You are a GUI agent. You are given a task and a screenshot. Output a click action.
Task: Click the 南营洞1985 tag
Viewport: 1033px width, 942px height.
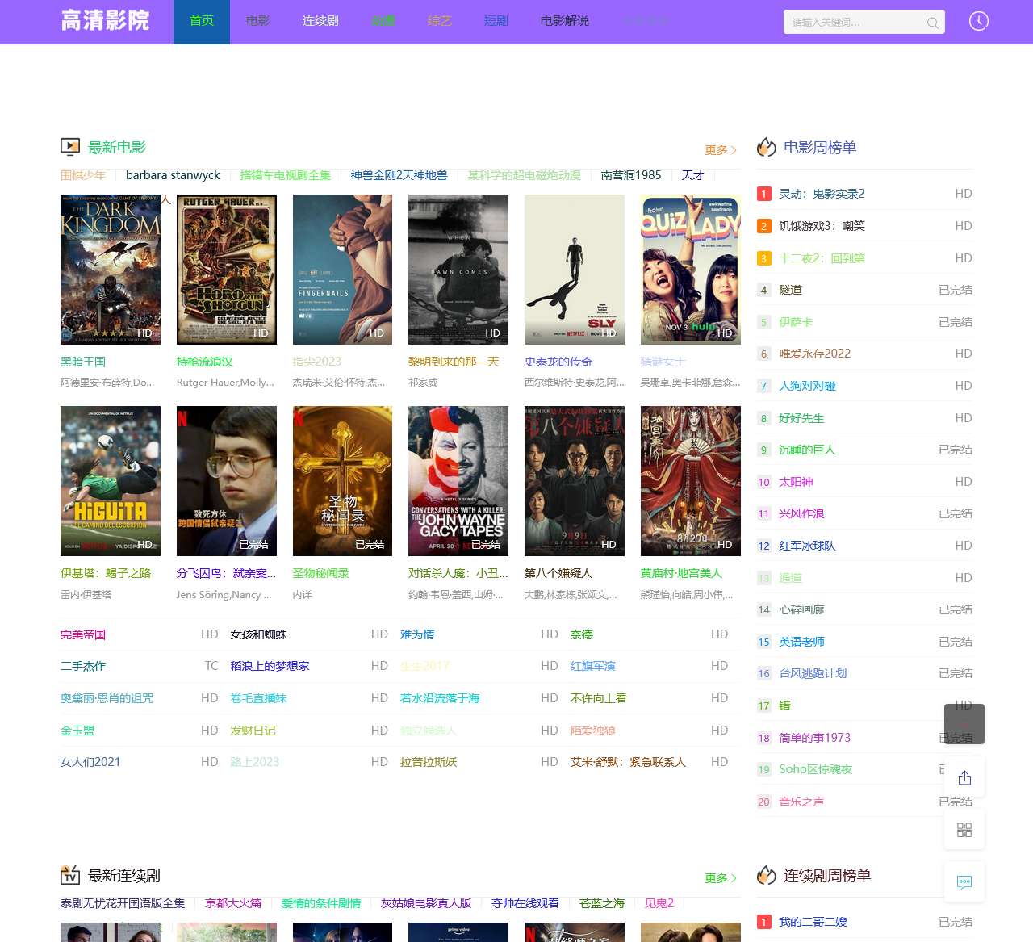click(x=631, y=175)
